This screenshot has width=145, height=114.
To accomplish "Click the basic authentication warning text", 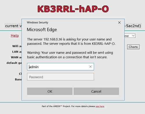I will click(x=70, y=55).
